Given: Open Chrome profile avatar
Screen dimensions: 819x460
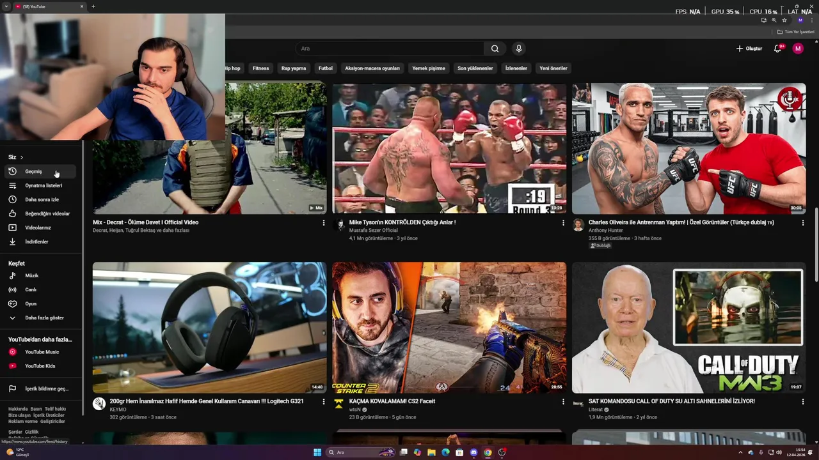Looking at the screenshot, I should pyautogui.click(x=800, y=20).
